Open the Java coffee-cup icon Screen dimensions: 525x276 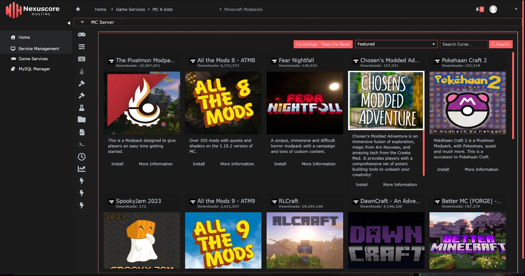point(81,71)
